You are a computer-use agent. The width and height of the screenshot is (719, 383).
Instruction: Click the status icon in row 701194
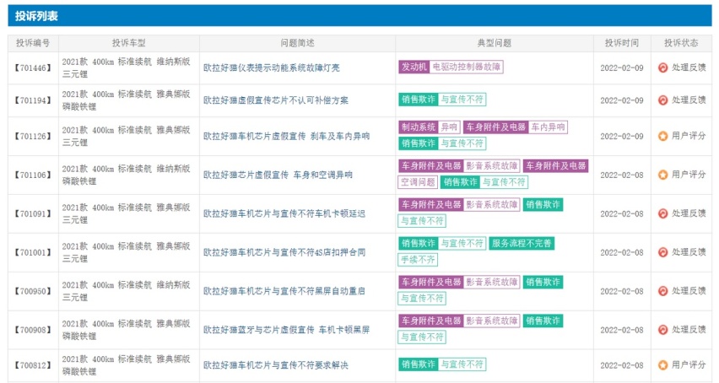click(662, 100)
